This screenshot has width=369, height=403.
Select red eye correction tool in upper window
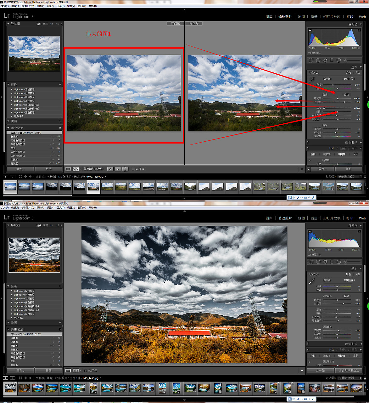pos(325,60)
